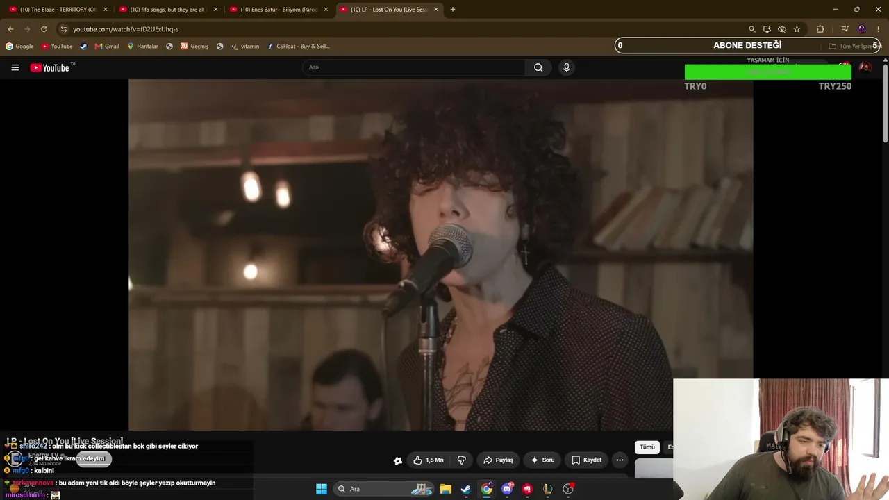Viewport: 889px width, 500px height.
Task: Switch to The Blaze - TERRITORY tab
Action: [x=58, y=10]
